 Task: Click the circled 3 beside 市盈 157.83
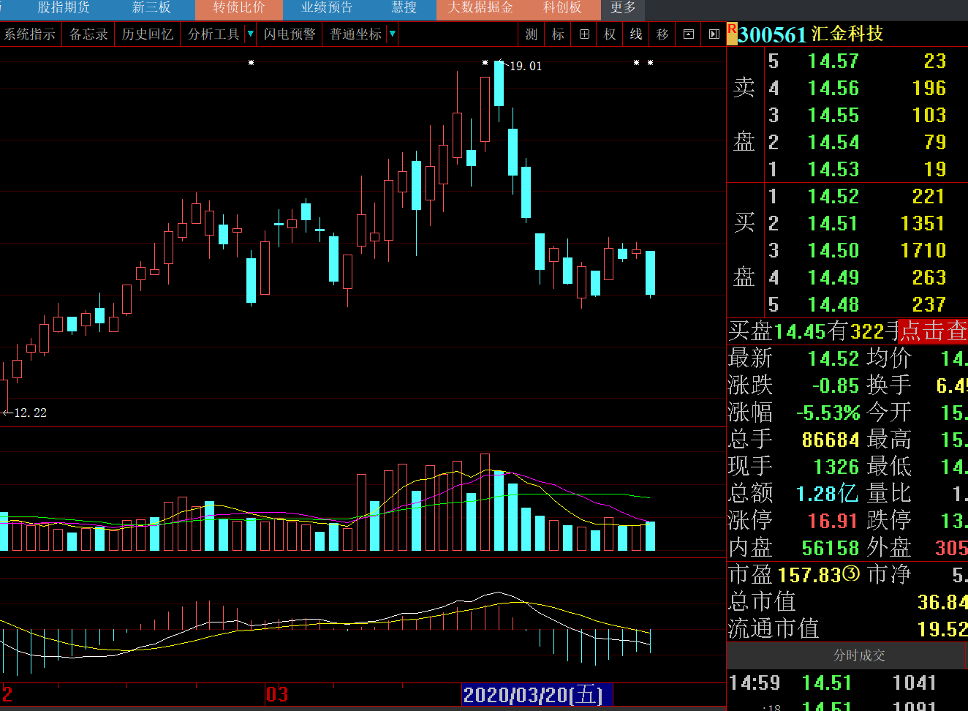pos(851,574)
